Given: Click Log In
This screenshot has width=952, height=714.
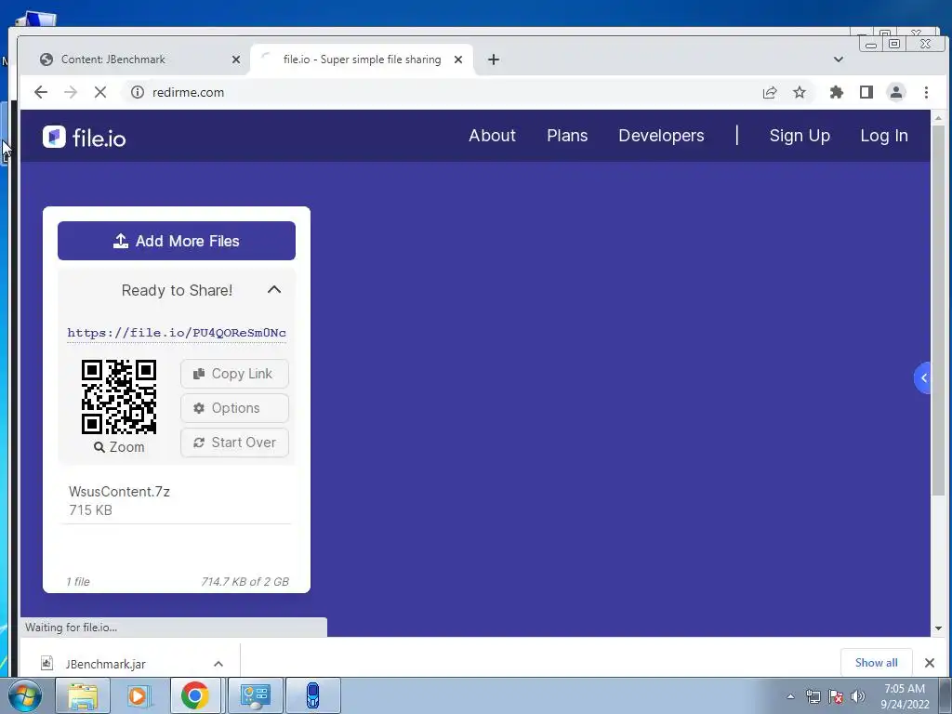Looking at the screenshot, I should point(884,136).
